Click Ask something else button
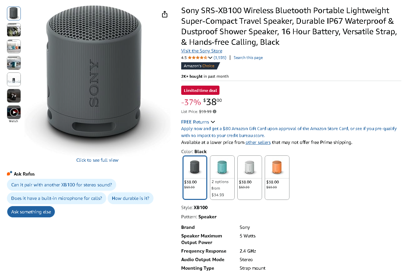This screenshot has height=272, width=403. (31, 212)
